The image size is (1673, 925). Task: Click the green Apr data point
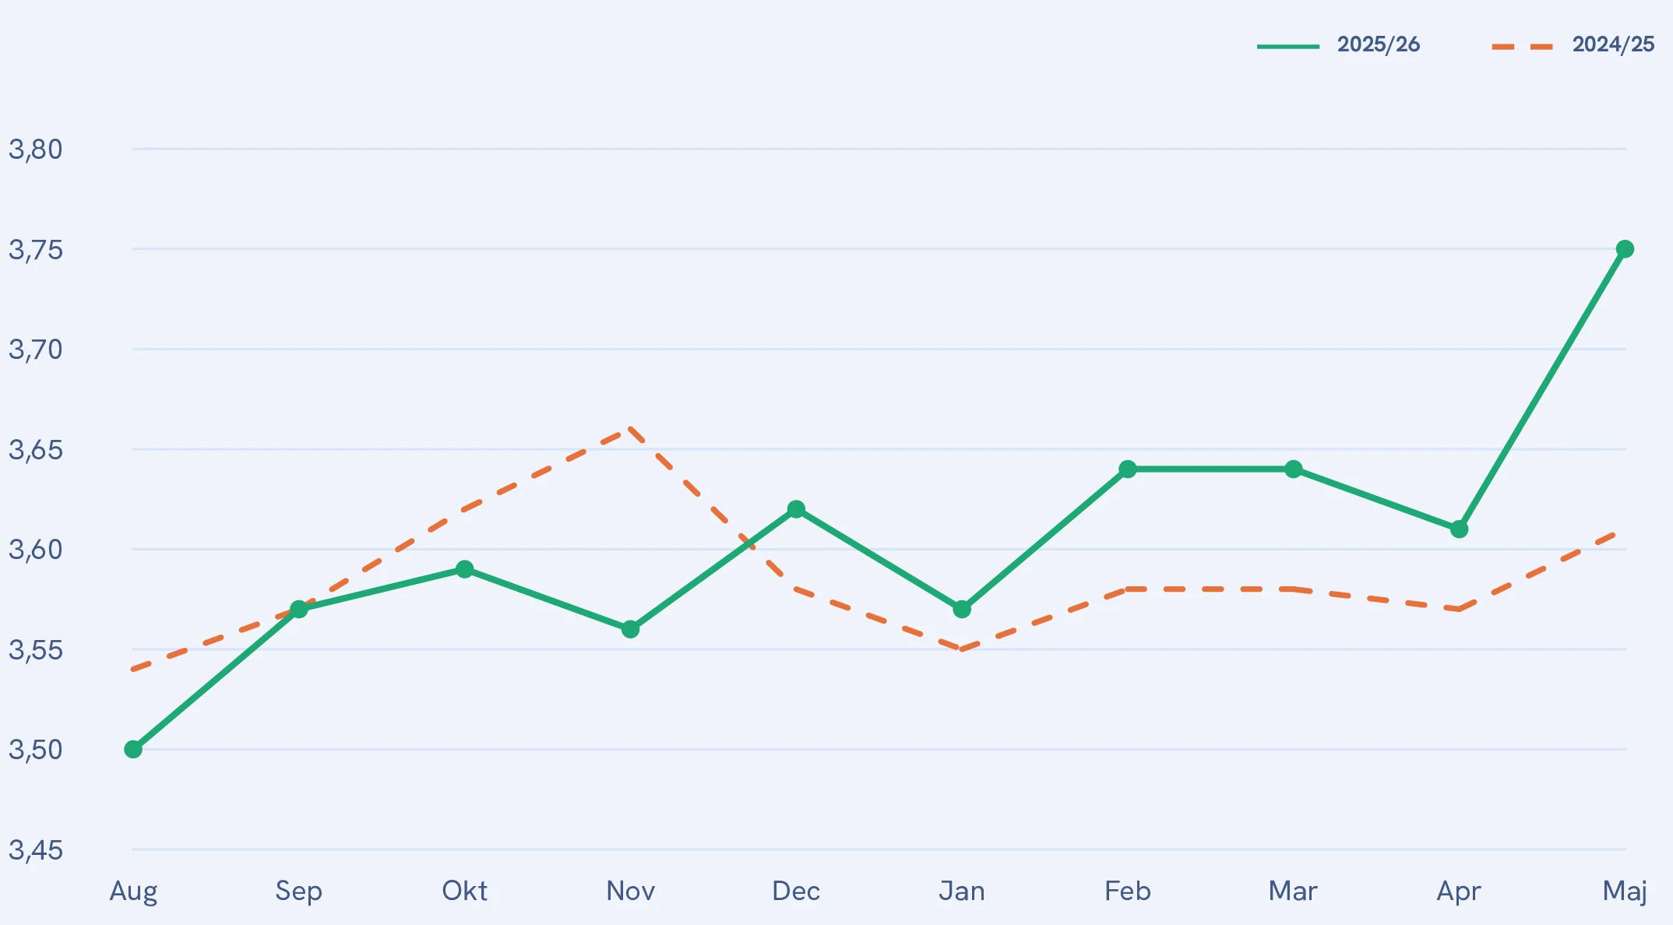pos(1460,529)
